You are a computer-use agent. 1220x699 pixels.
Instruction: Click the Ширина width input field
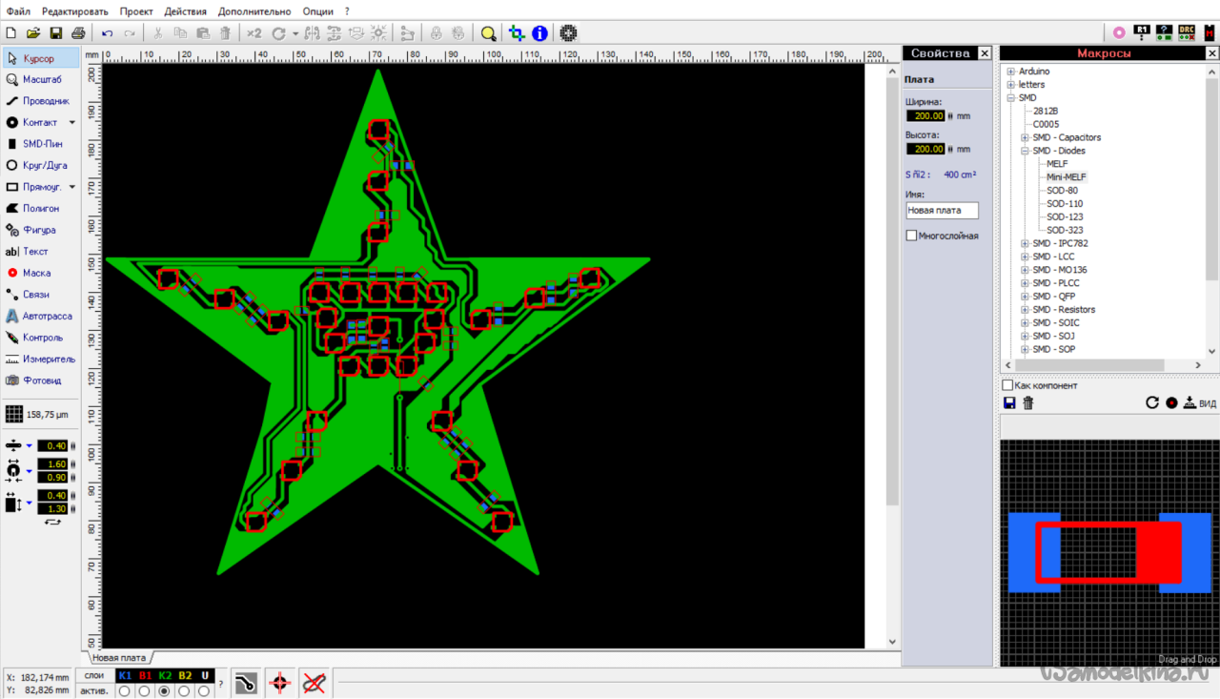pyautogui.click(x=925, y=115)
